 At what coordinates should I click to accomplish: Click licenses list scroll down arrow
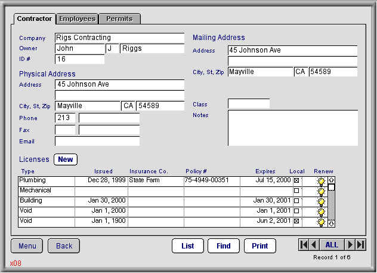point(331,223)
